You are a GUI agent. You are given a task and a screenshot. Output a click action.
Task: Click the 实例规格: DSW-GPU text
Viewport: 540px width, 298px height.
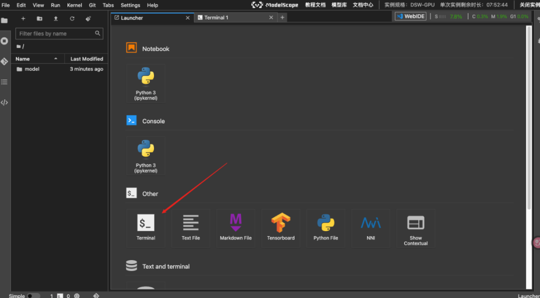409,5
